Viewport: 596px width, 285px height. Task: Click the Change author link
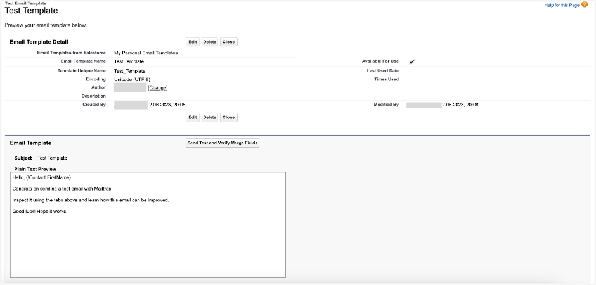pos(158,87)
